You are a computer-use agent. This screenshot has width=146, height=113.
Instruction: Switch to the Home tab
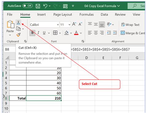25,15
